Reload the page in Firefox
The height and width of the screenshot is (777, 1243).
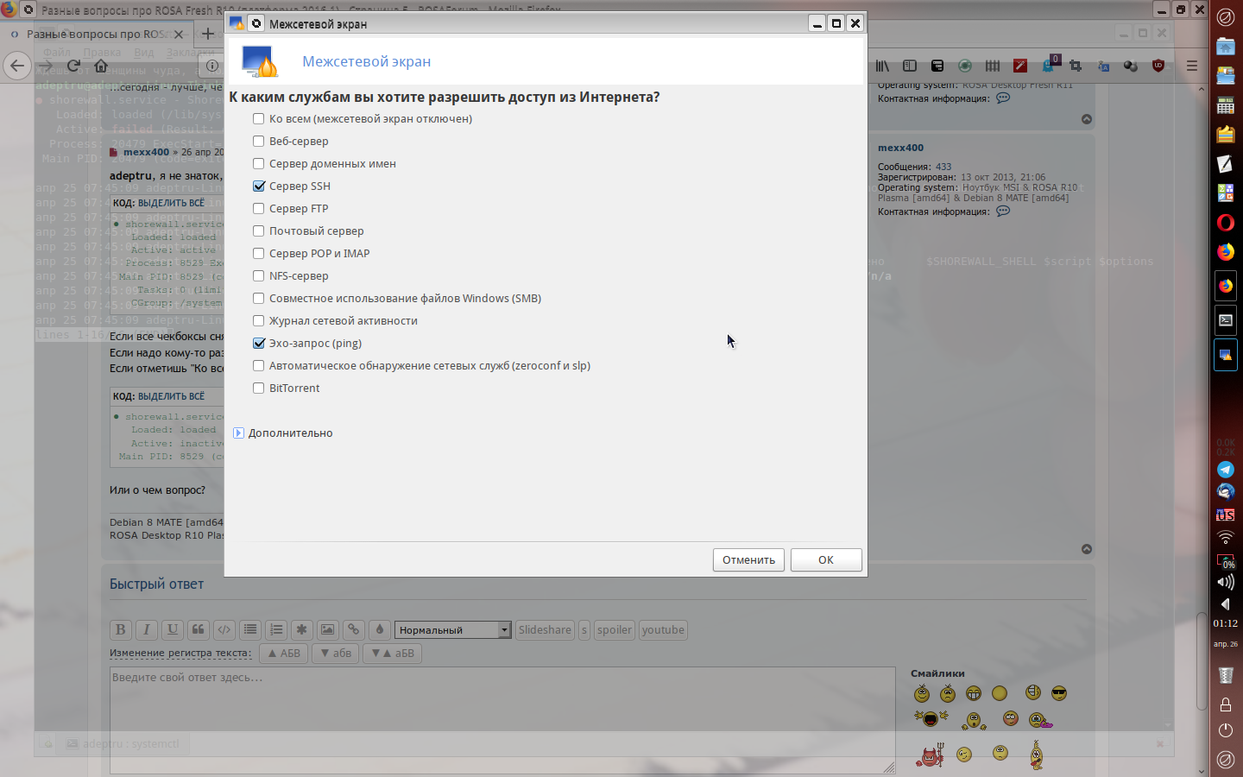click(x=73, y=66)
